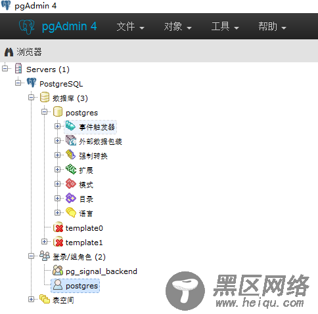
Task: Select the 登录/组角色 (2) label
Action: (x=79, y=257)
